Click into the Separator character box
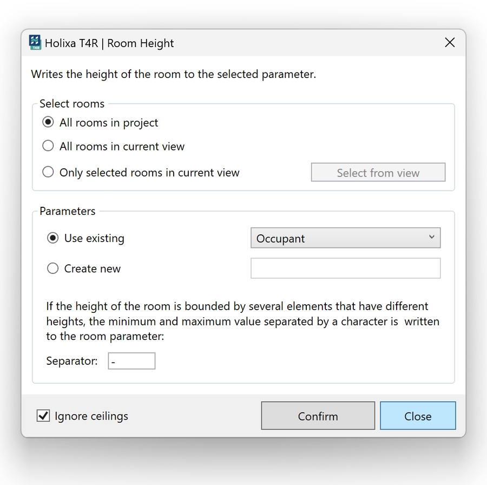The width and height of the screenshot is (487, 485). coord(131,361)
